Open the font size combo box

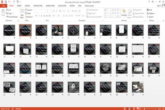[50, 11]
